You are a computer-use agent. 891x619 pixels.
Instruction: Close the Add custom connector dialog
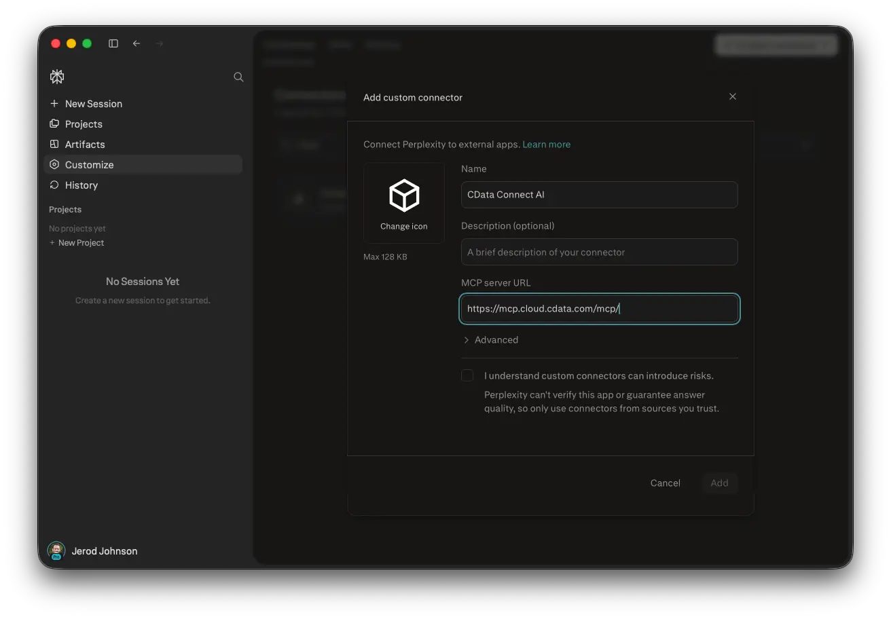click(733, 96)
